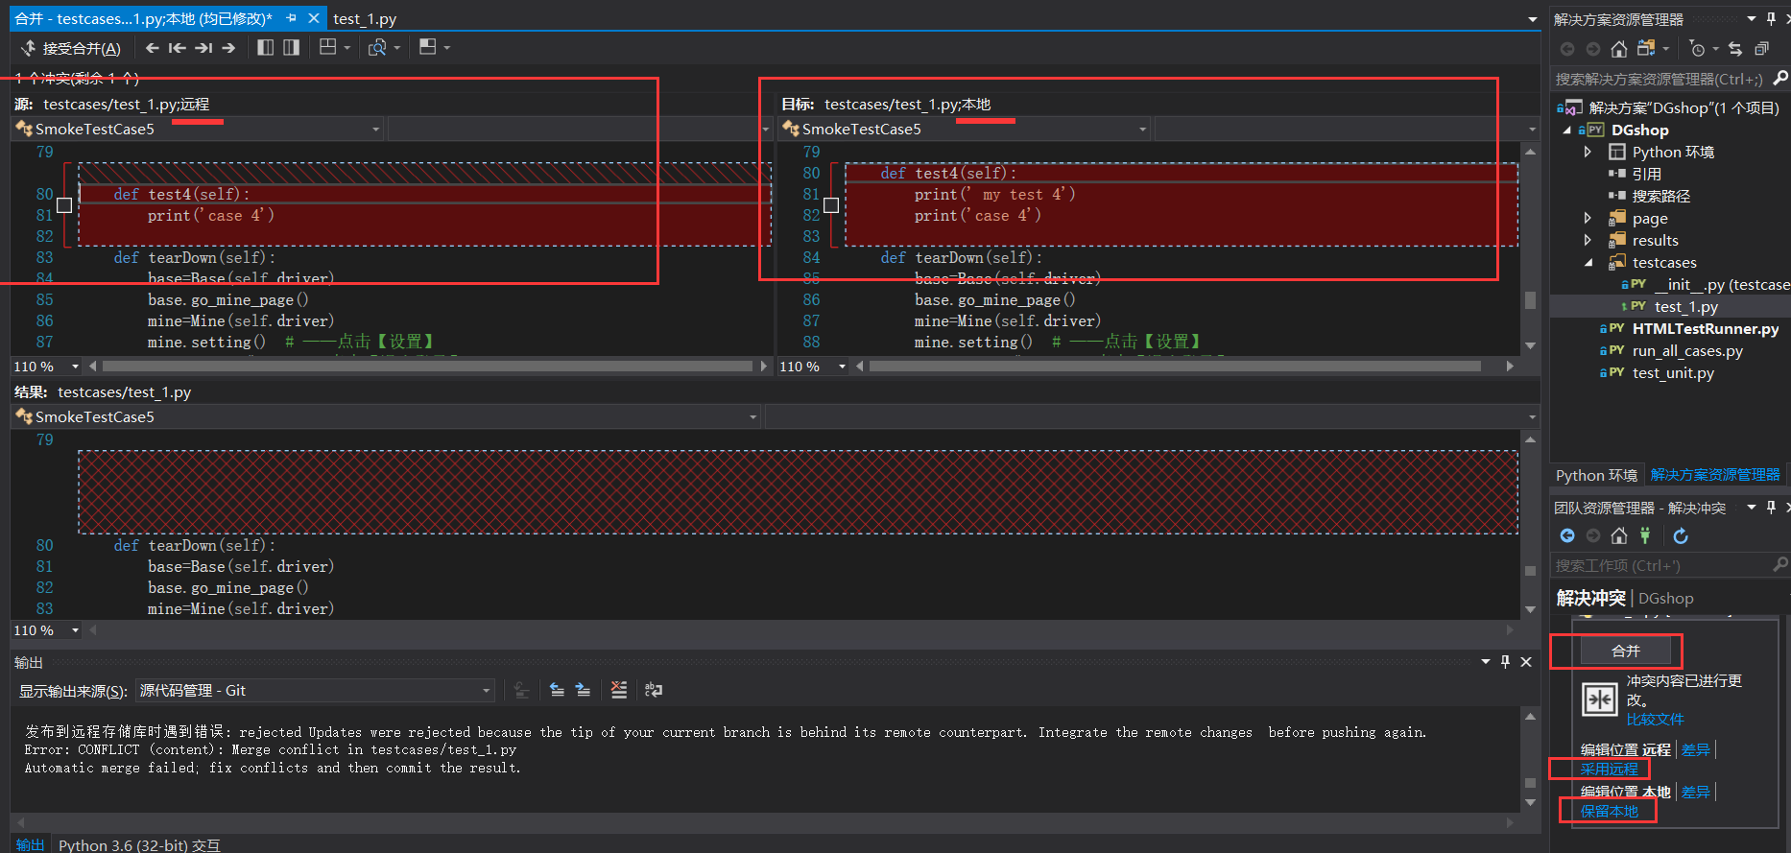
Task: Take all target right changes icon
Action: 291,47
